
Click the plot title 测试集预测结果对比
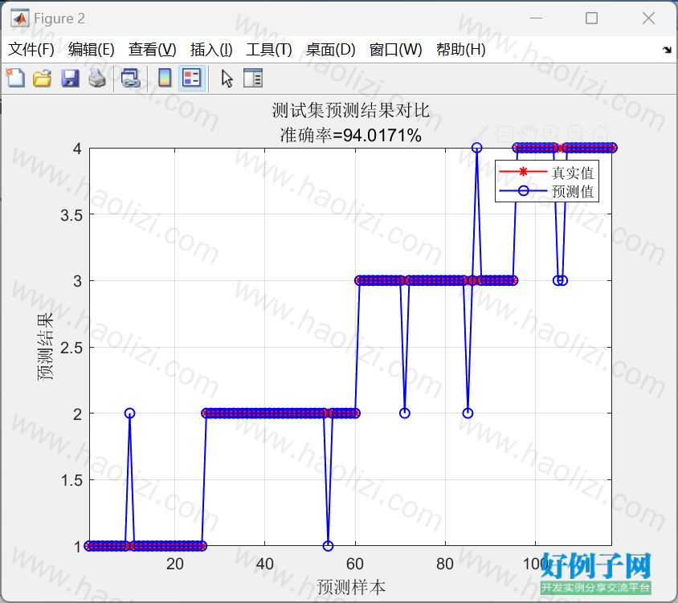(351, 110)
